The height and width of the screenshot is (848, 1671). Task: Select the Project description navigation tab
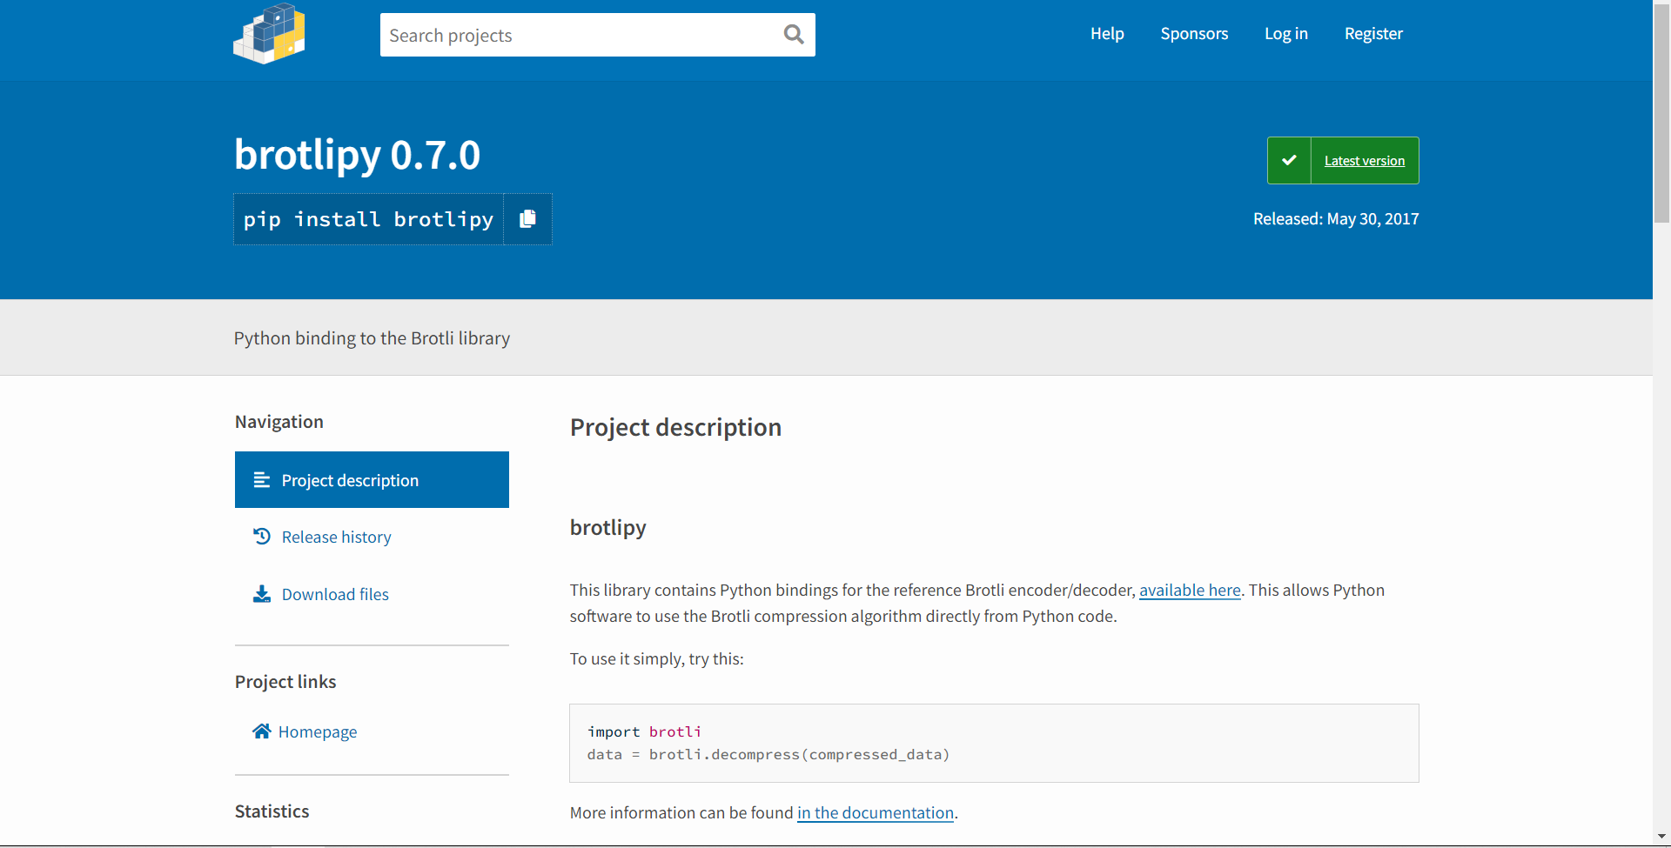click(x=350, y=480)
